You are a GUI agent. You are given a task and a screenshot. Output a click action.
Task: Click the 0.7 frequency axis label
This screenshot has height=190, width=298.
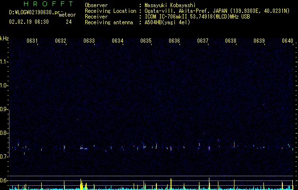click(4, 157)
